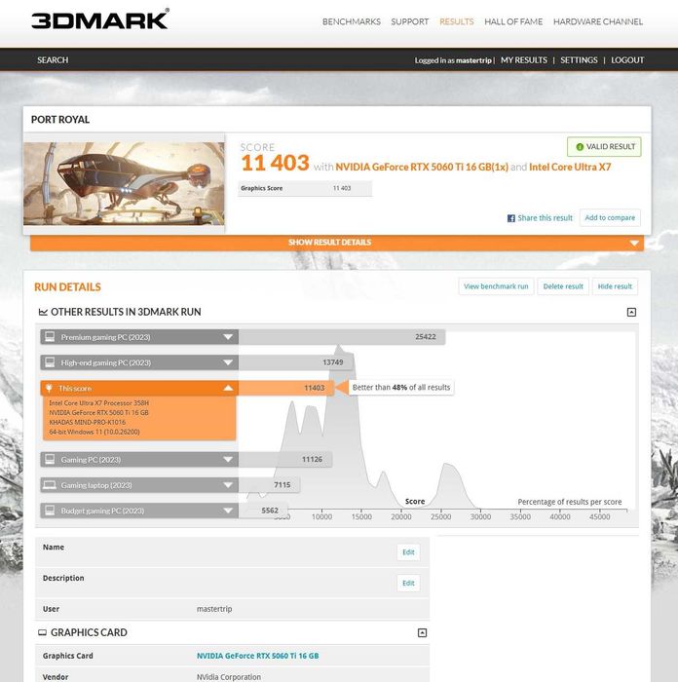Image resolution: width=678 pixels, height=682 pixels.
Task: Click the mastertrip username in login bar
Action: coord(473,60)
